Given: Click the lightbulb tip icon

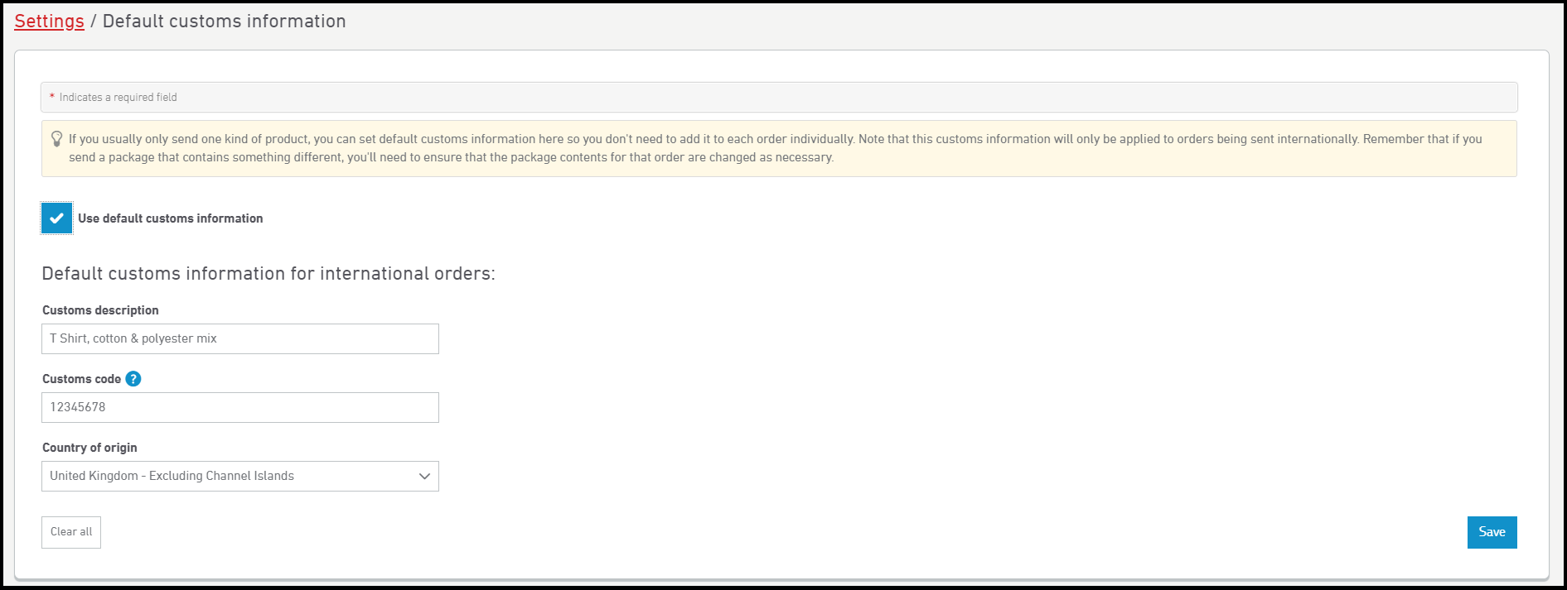Looking at the screenshot, I should pyautogui.click(x=56, y=139).
